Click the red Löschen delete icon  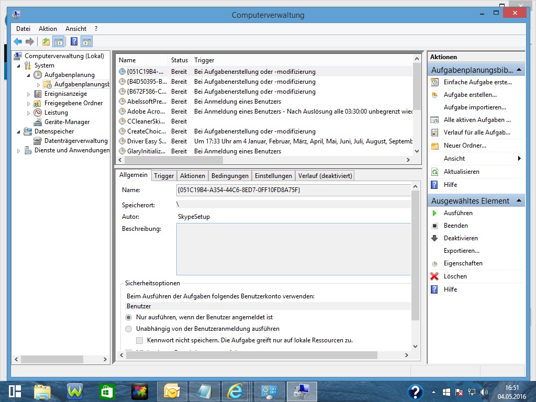tap(434, 276)
